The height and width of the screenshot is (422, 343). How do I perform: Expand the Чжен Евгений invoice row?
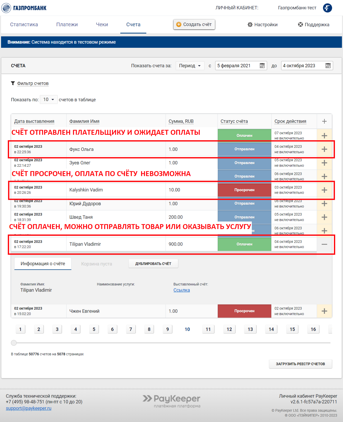[x=324, y=311]
